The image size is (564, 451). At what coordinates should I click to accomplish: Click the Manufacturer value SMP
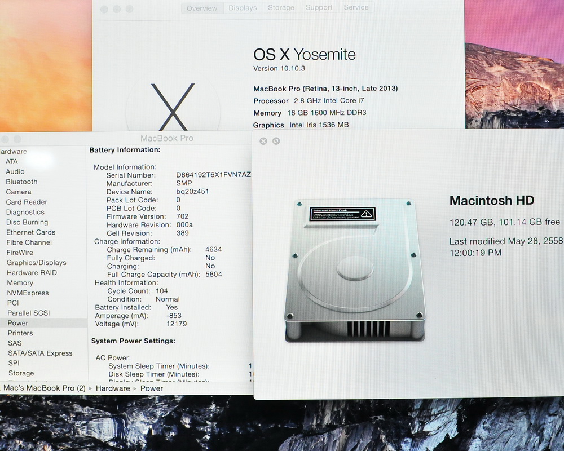[x=184, y=183]
